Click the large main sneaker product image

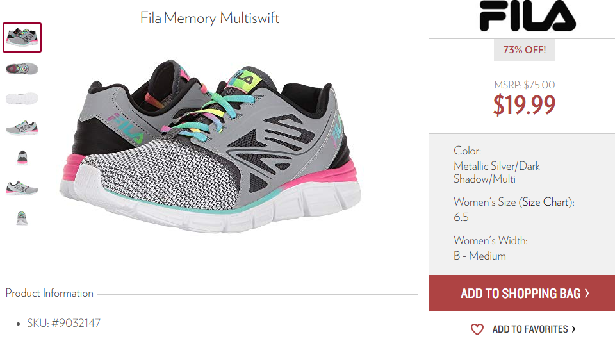pyautogui.click(x=210, y=146)
